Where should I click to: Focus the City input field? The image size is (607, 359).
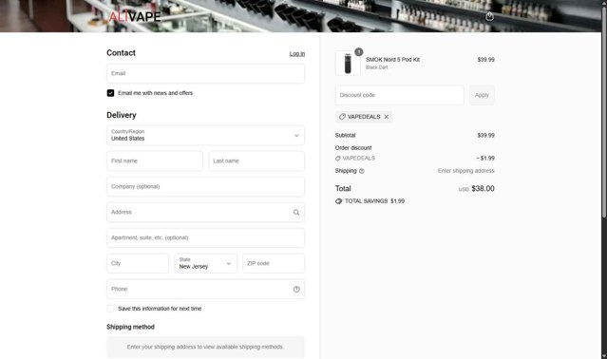[x=138, y=263]
